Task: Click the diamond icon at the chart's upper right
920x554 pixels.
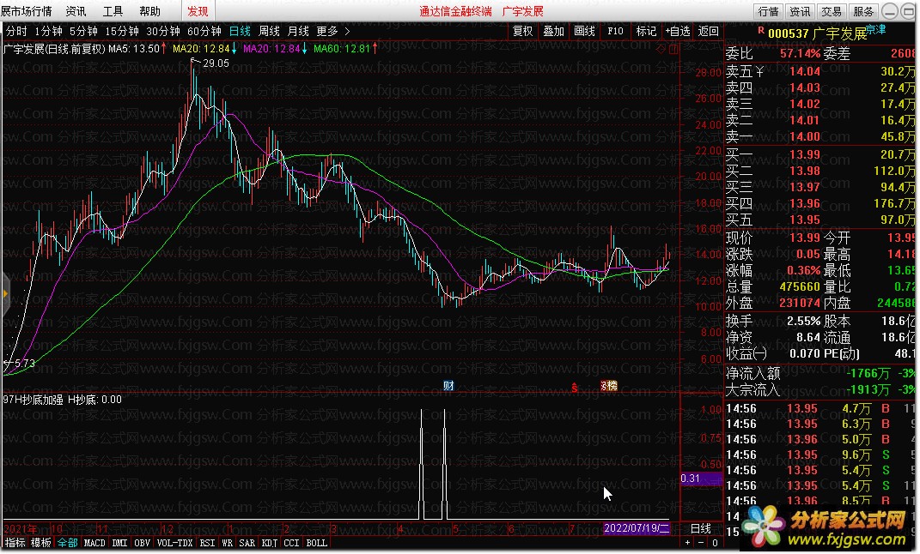Action: point(661,49)
